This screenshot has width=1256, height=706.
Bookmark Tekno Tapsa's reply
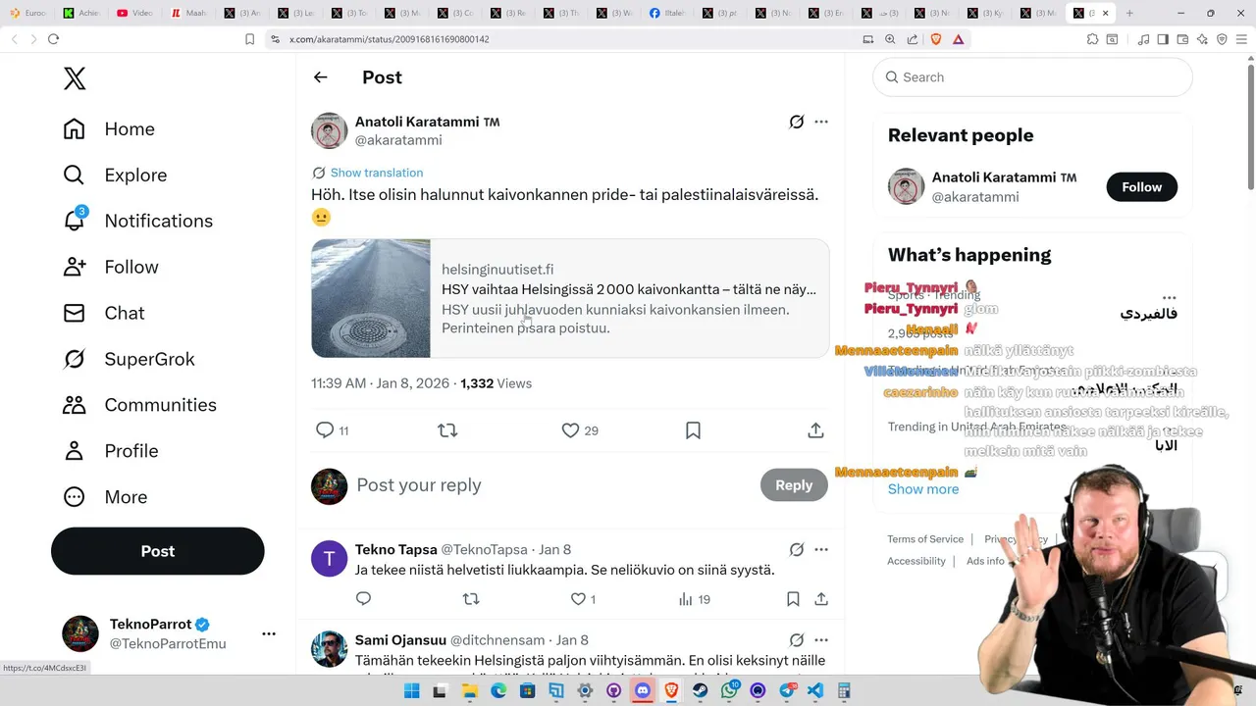[x=793, y=598]
